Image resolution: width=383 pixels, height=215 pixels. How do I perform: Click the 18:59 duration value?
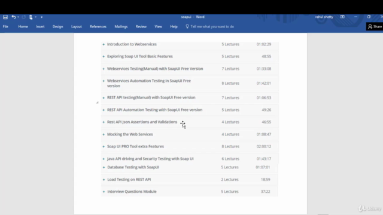coord(266,179)
